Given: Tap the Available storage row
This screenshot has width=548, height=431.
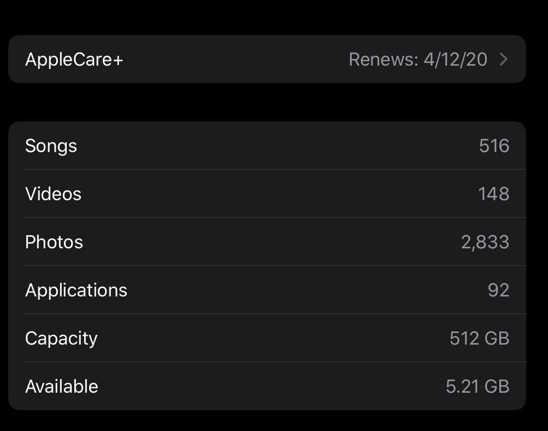Looking at the screenshot, I should 267,387.
